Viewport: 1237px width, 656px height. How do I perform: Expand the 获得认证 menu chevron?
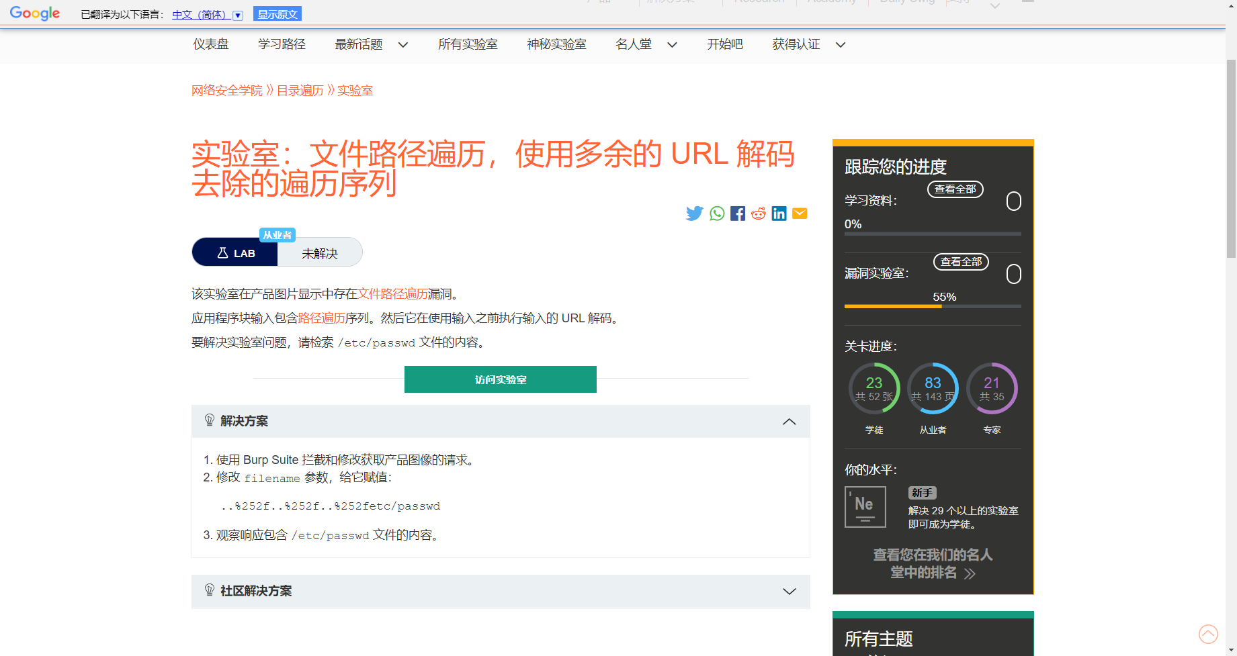[x=840, y=45]
